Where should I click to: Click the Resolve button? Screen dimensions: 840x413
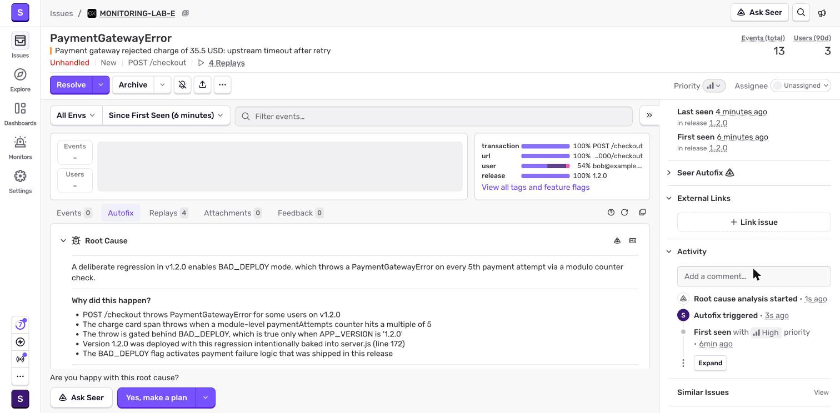point(71,85)
